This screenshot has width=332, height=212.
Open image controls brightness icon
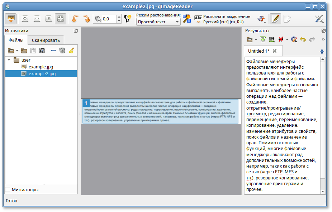click(127, 19)
